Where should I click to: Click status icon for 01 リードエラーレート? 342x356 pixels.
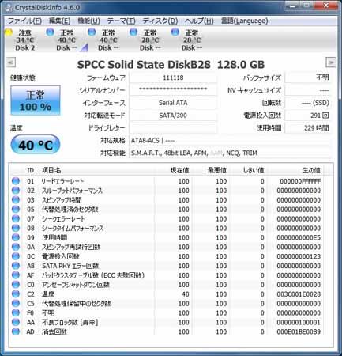pos(16,181)
